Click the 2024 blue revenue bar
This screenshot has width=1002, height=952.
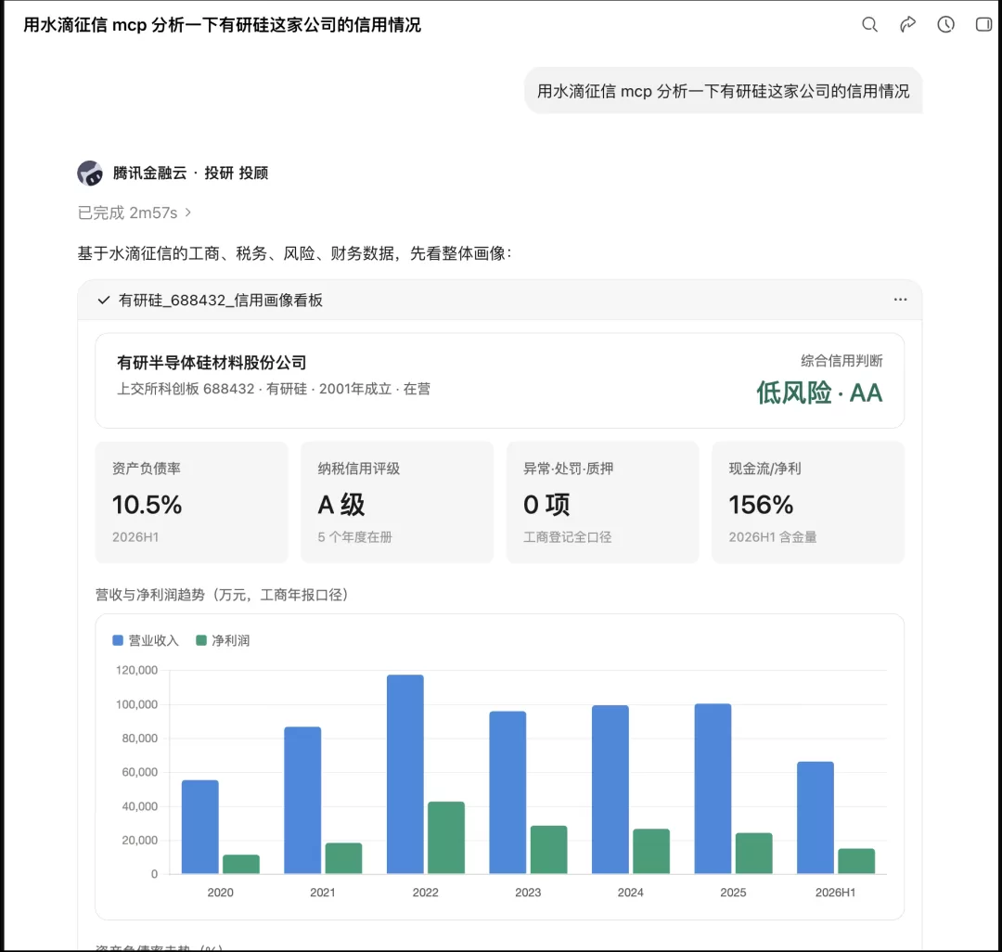(610, 790)
